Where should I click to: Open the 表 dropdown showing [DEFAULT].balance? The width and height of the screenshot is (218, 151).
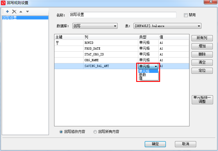[167, 26]
